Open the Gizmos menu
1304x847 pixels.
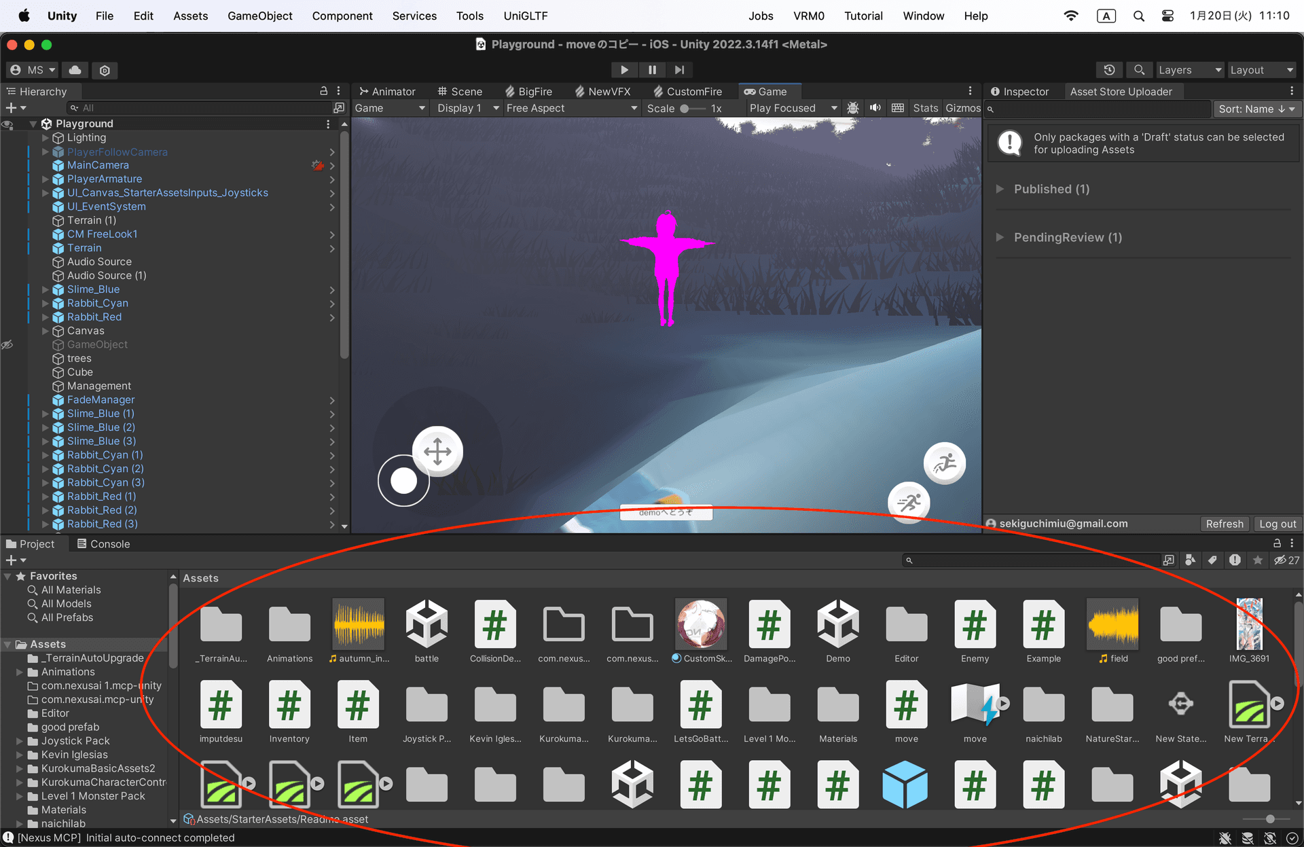tap(962, 107)
